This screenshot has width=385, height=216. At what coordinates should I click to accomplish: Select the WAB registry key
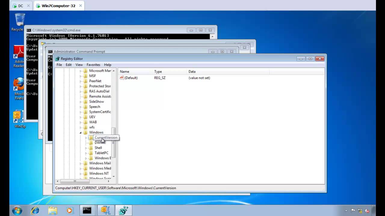coord(93,122)
